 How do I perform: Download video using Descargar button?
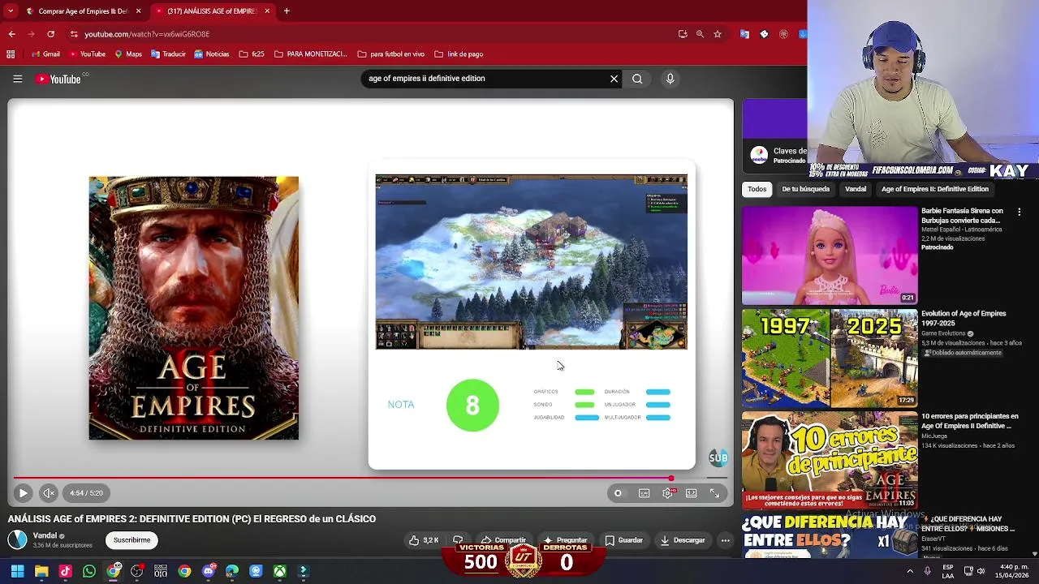tap(683, 540)
